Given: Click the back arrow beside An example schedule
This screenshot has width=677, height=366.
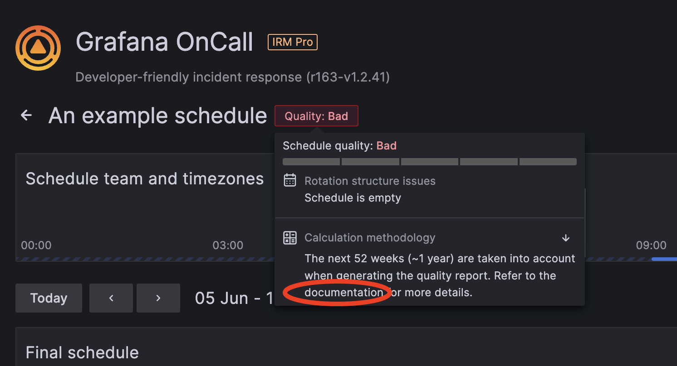Looking at the screenshot, I should (26, 115).
